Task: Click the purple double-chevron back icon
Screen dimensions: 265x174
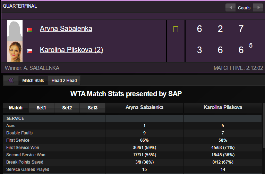Action: coord(11,81)
